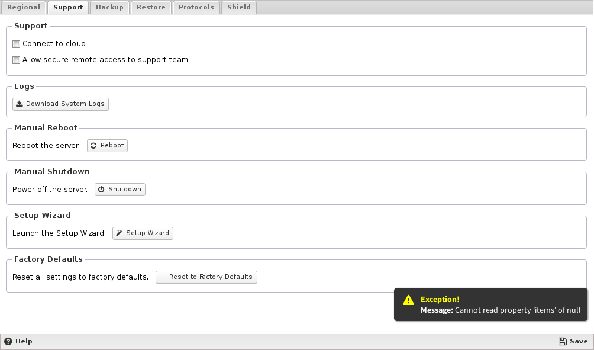
Task: Click the question mark Help icon
Action: click(x=8, y=342)
